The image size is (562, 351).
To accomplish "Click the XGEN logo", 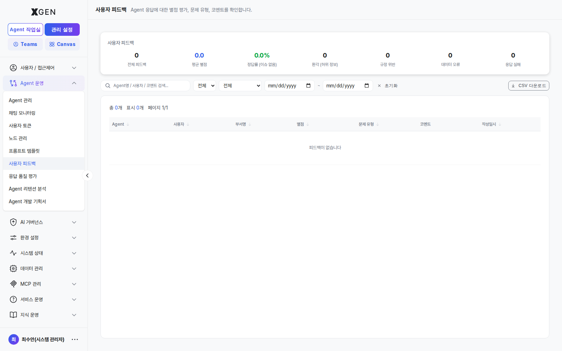I will click(43, 12).
